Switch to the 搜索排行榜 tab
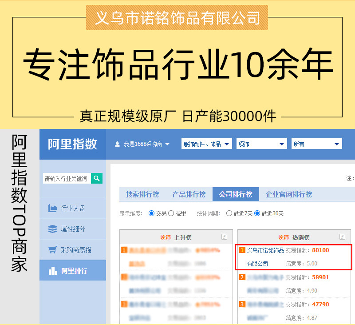The height and width of the screenshot is (325, 355). [142, 194]
